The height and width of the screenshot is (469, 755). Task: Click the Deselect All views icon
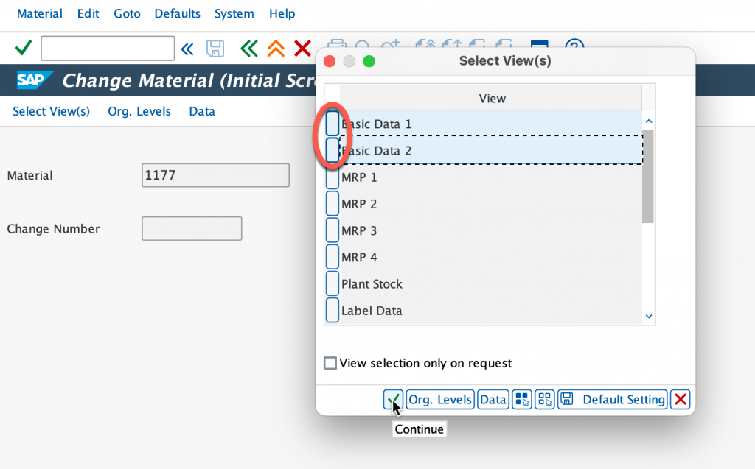coord(545,400)
